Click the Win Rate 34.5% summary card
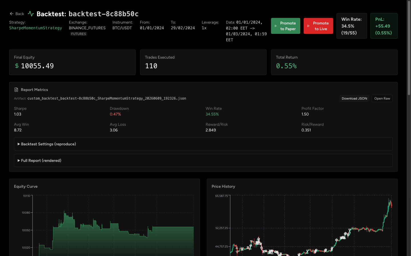Image resolution: width=411 pixels, height=256 pixels. 352,26
